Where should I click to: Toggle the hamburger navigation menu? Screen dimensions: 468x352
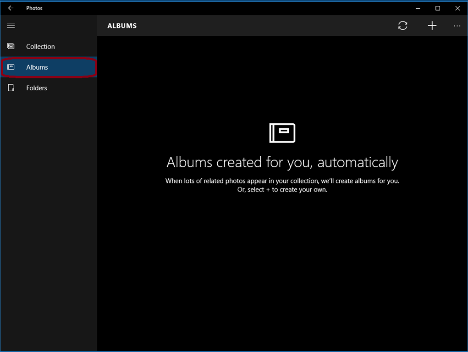pos(11,26)
